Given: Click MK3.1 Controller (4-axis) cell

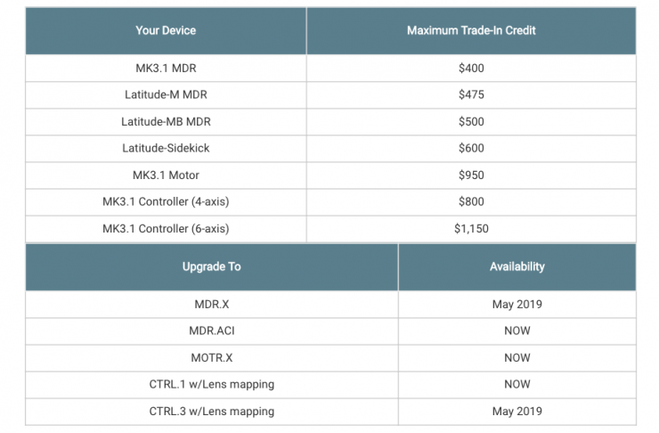Looking at the screenshot, I should tap(166, 201).
